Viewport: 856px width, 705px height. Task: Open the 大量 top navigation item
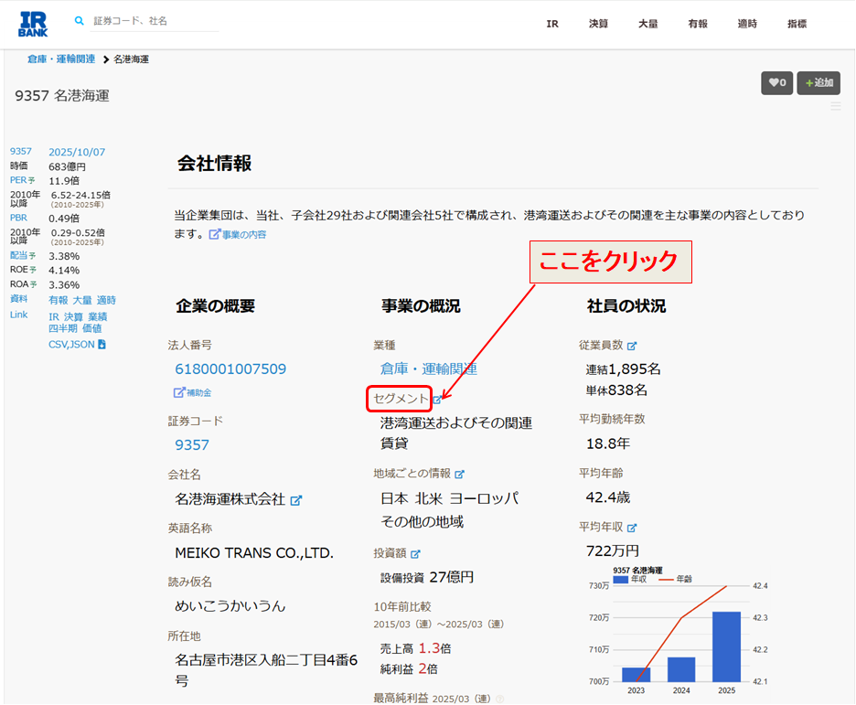coord(647,24)
